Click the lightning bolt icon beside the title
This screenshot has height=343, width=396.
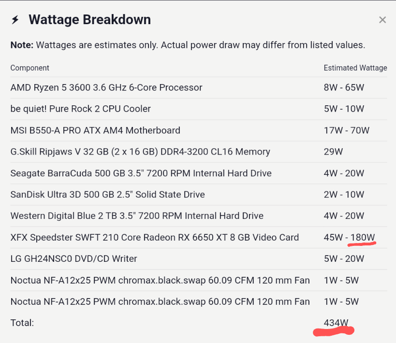pyautogui.click(x=15, y=20)
